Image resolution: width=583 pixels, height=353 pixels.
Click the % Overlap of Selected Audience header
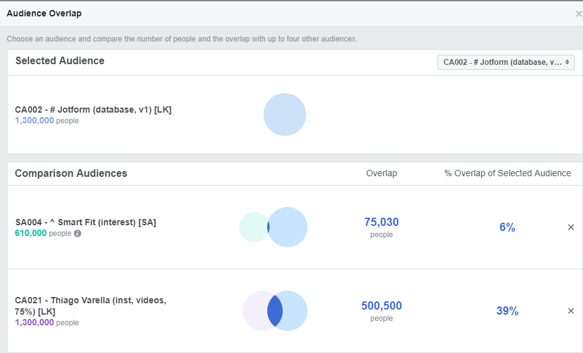tap(507, 173)
